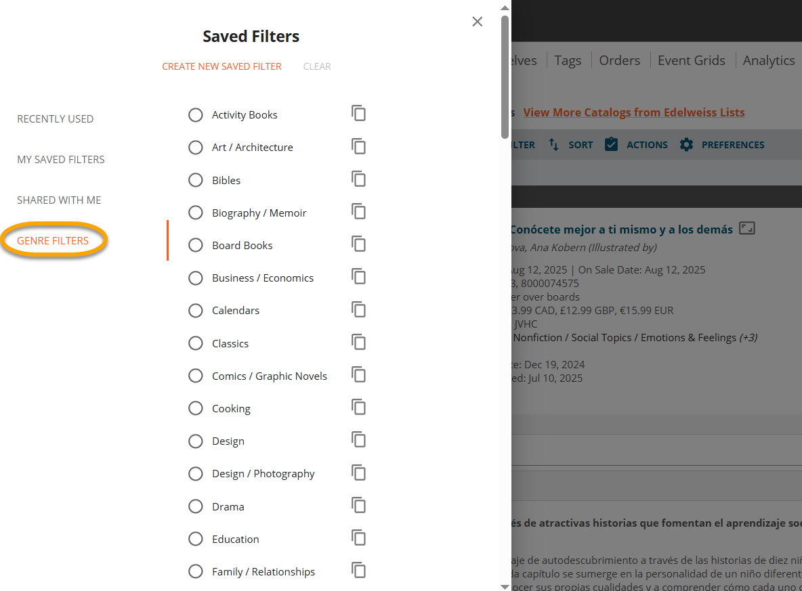The image size is (802, 591).
Task: Select the Design / Photography radio button
Action: click(x=195, y=474)
